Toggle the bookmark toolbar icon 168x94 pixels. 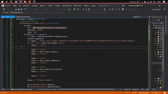[123, 9]
